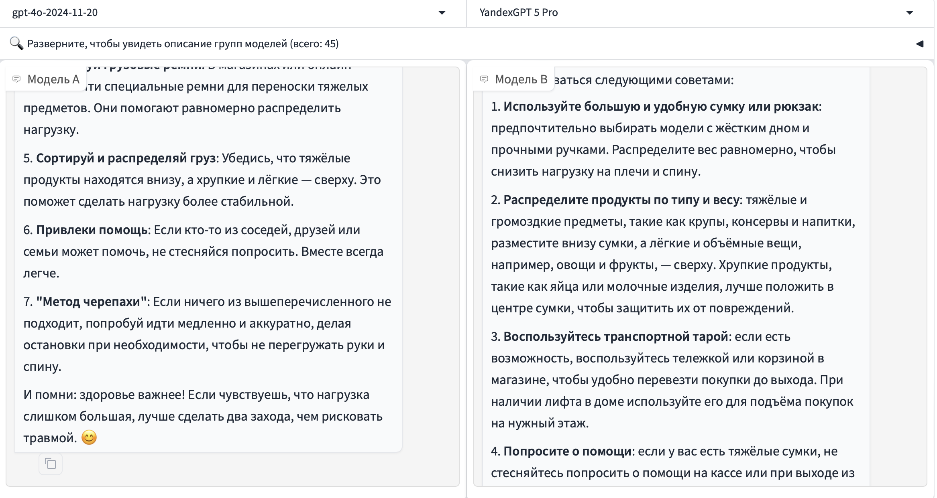937x498 pixels.
Task: Click the speech bubble icon next to Модель B
Action: (x=485, y=79)
